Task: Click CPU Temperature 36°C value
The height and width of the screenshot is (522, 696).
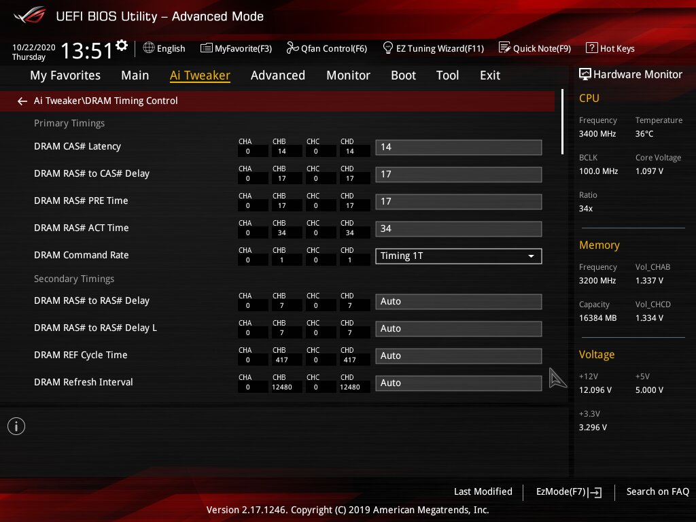Action: click(x=644, y=134)
